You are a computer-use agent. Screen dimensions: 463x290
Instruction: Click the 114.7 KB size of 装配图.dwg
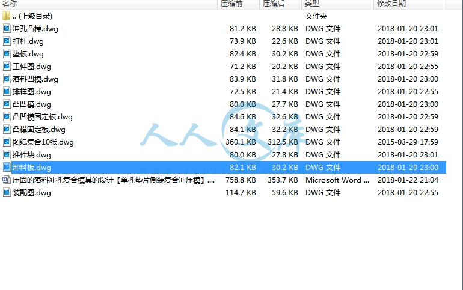(x=241, y=193)
